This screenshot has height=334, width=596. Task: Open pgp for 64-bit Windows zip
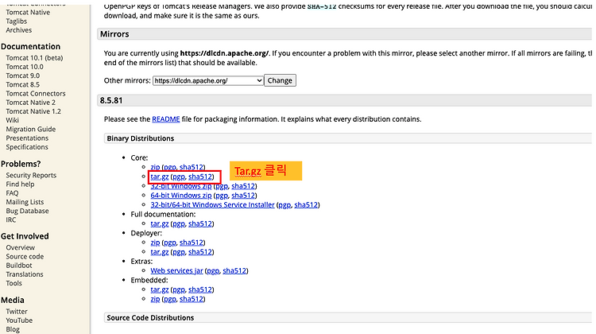222,196
